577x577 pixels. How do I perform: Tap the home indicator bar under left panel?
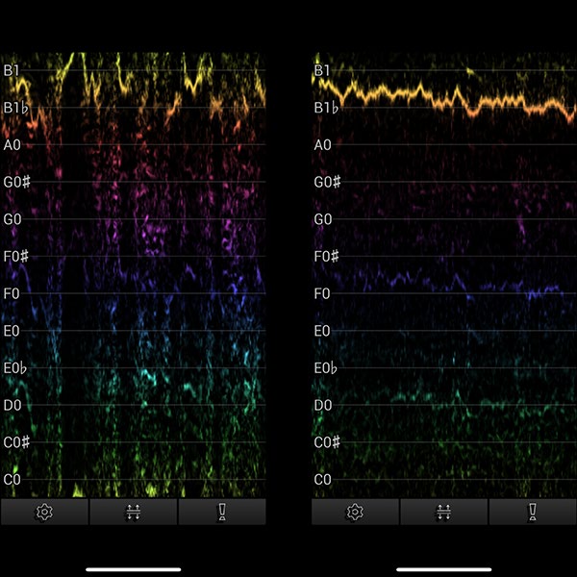pyautogui.click(x=133, y=568)
